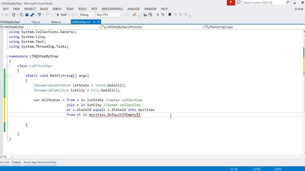Click the Open File folder icon

click(x=21, y=15)
